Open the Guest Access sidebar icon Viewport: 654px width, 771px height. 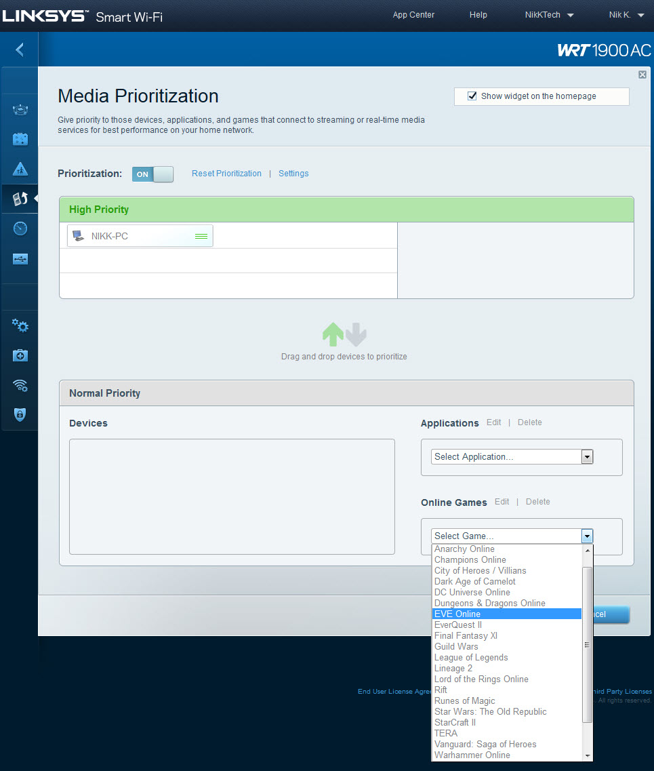(20, 139)
